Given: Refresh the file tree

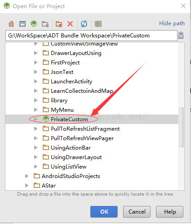Looking at the screenshot, I should (x=84, y=24).
